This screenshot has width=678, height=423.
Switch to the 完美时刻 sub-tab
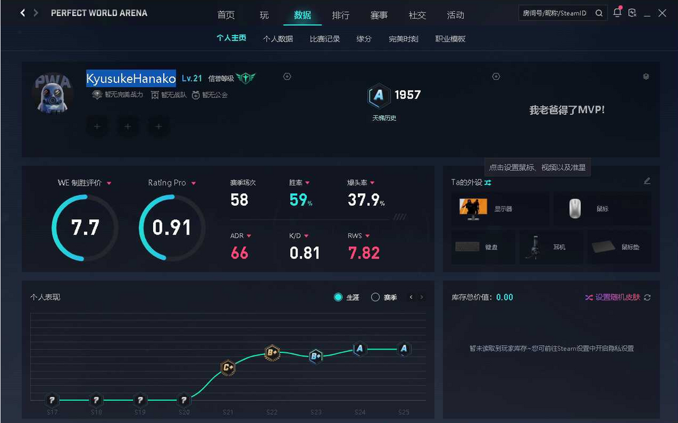coord(404,38)
